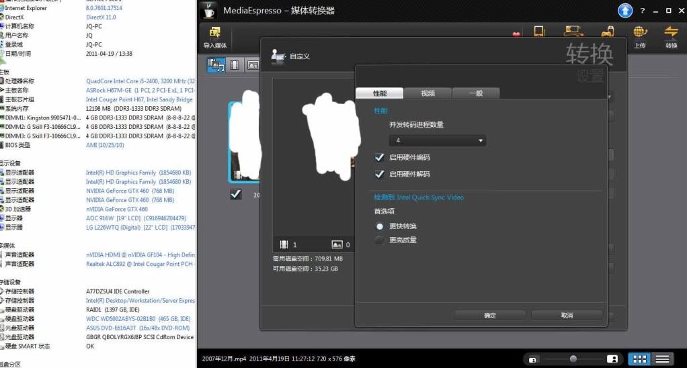Open the 视频 tab
Image resolution: width=687 pixels, height=368 pixels.
point(428,93)
